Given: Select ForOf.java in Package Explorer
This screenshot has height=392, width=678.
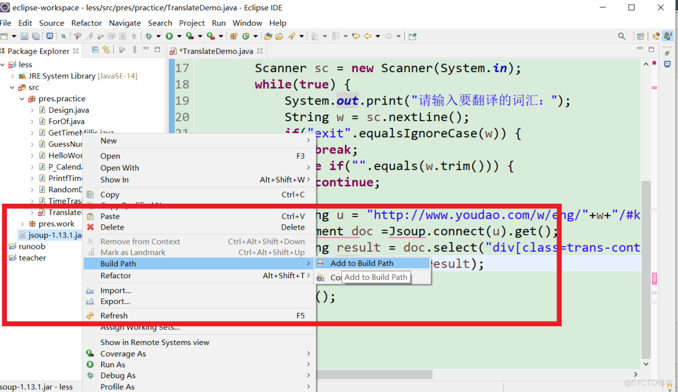Looking at the screenshot, I should pyautogui.click(x=61, y=121).
